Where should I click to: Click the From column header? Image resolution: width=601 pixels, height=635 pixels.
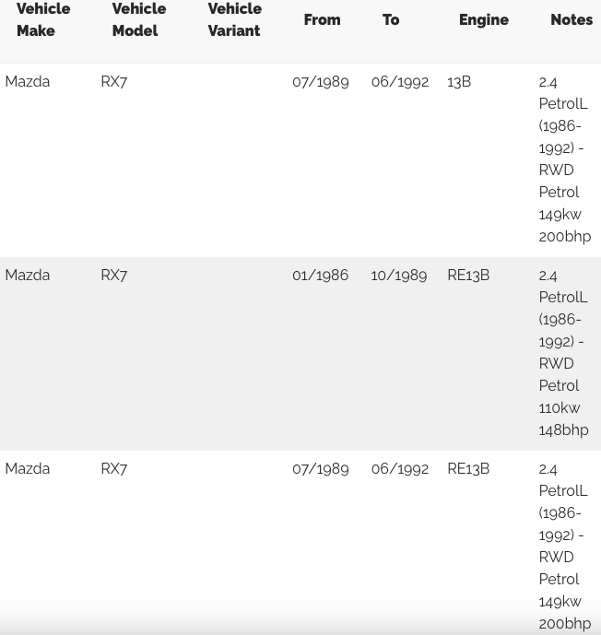[x=322, y=19]
